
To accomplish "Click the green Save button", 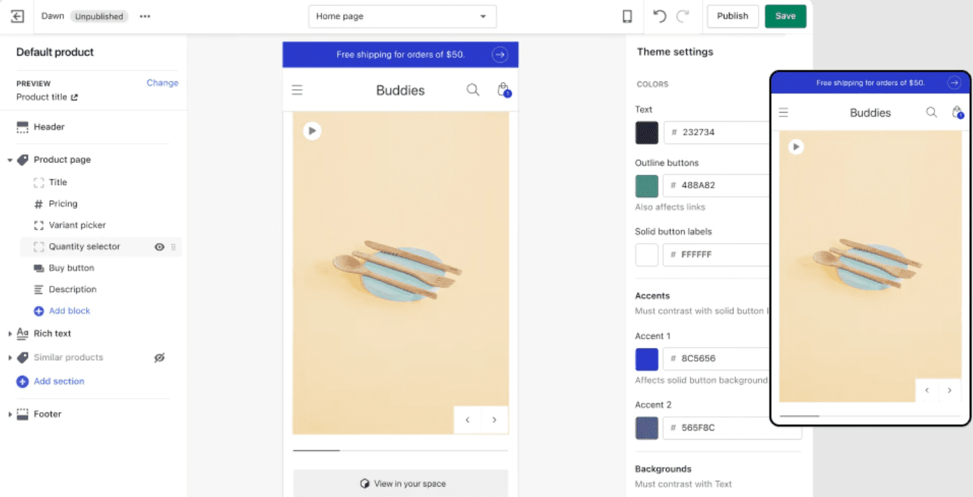I will [785, 17].
